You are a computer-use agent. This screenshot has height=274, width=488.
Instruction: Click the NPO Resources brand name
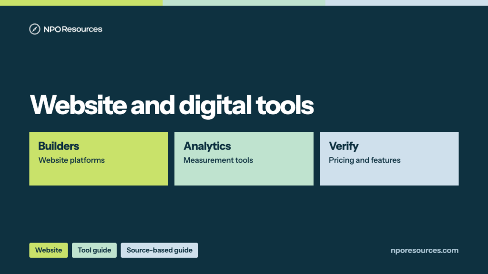click(73, 29)
